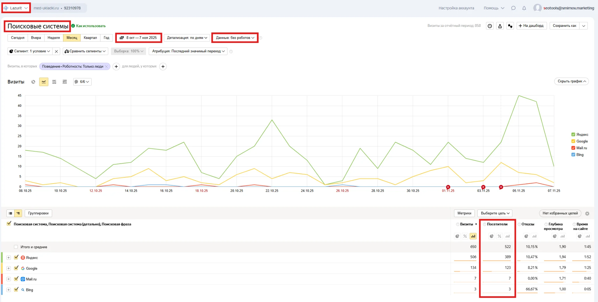Open table settings gear icon
Screen dimensions: 598x302
(x=587, y=214)
